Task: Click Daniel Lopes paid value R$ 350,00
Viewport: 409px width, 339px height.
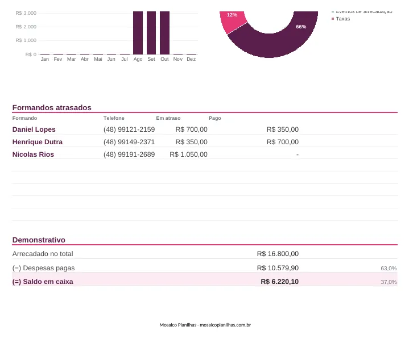Action: 283,129
